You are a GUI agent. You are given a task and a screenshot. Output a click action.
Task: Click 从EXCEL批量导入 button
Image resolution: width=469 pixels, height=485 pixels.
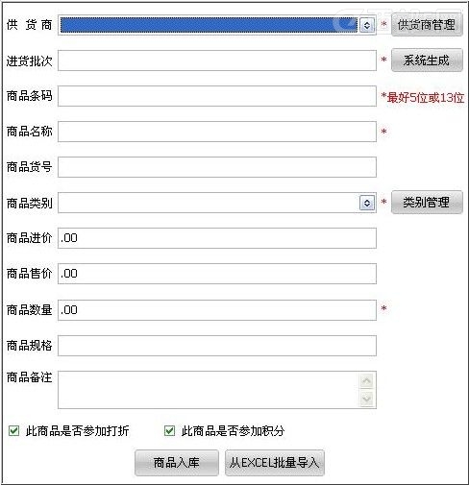(275, 463)
